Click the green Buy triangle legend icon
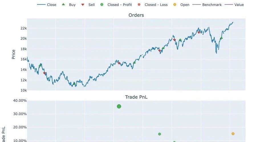254x142 pixels. click(x=63, y=5)
